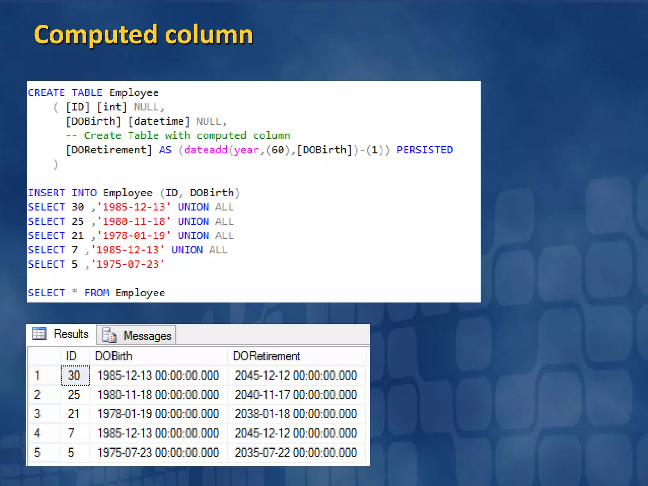Click the PERSISTED keyword in the code
The height and width of the screenshot is (486, 648).
pos(425,150)
